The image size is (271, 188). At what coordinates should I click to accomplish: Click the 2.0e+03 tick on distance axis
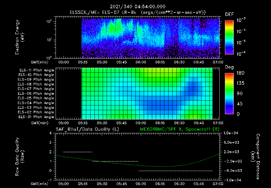pos(232,152)
